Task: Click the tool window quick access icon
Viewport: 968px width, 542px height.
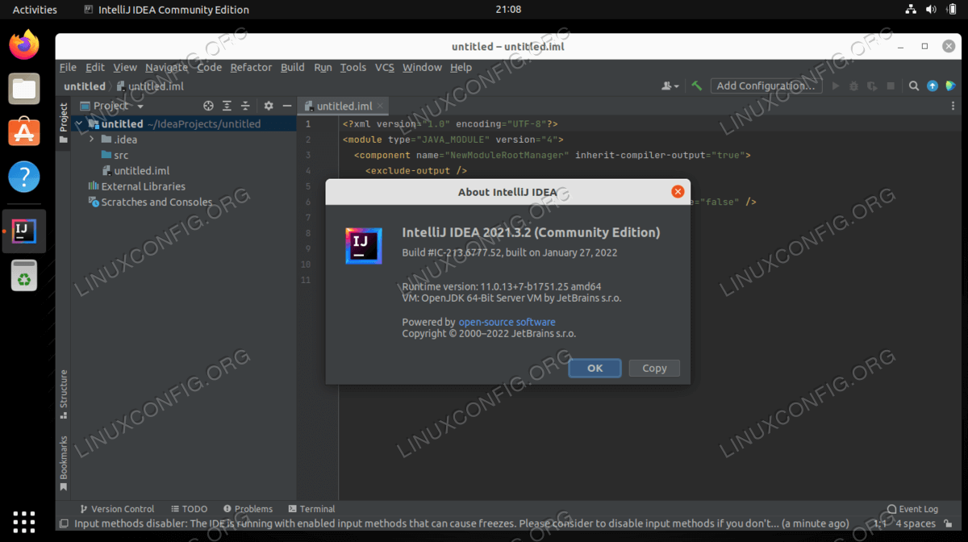Action: click(x=63, y=523)
